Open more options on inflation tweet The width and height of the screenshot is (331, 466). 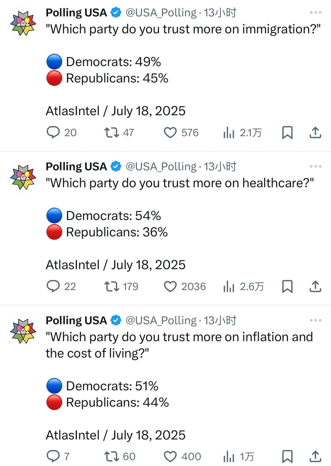pyautogui.click(x=316, y=320)
